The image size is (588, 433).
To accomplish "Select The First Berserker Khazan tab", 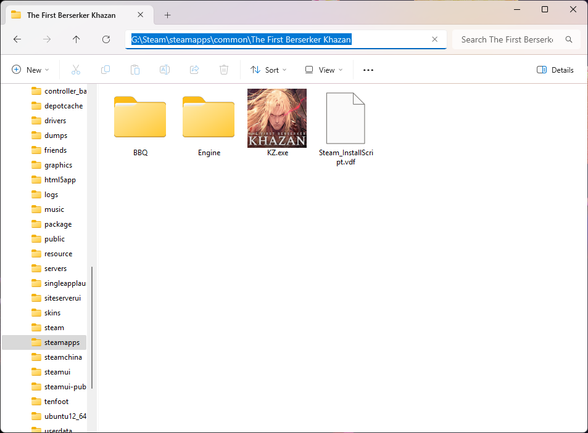I will coord(70,15).
